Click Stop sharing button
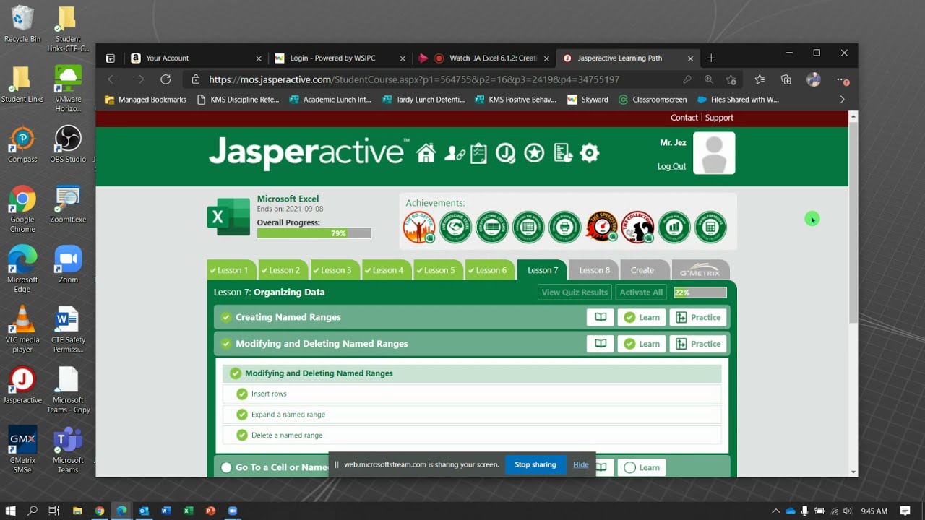 535,464
